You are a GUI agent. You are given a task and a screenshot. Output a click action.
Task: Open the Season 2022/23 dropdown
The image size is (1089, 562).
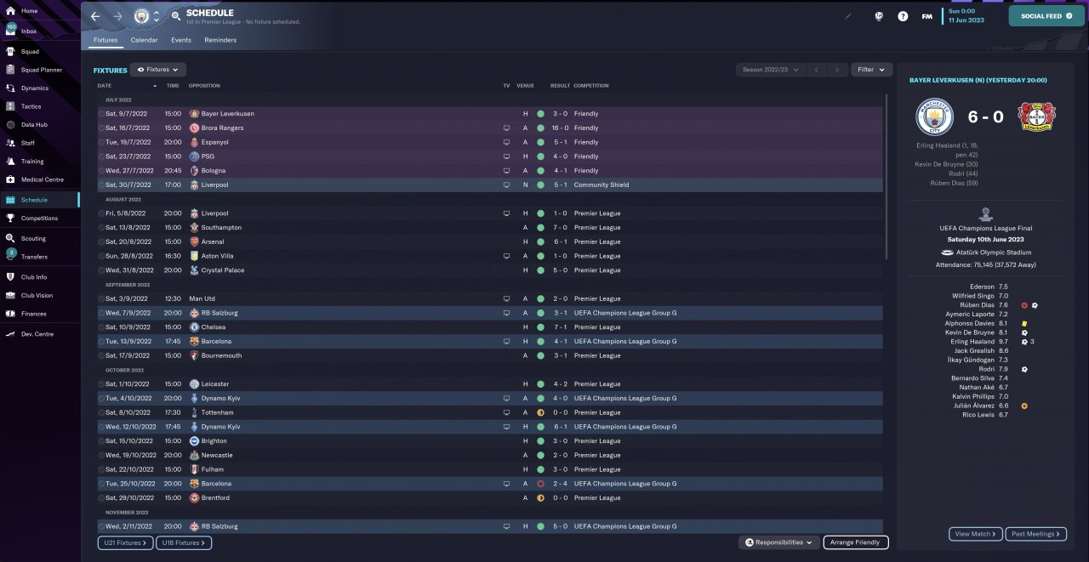click(x=771, y=70)
